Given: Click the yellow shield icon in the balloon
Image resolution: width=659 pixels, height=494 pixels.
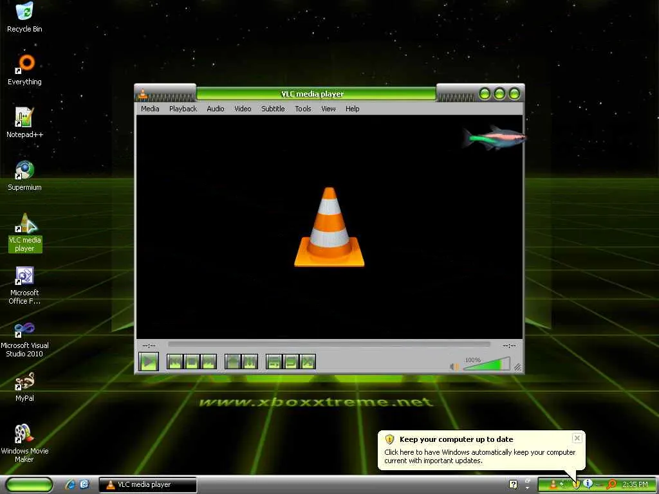Looking at the screenshot, I should tap(389, 439).
